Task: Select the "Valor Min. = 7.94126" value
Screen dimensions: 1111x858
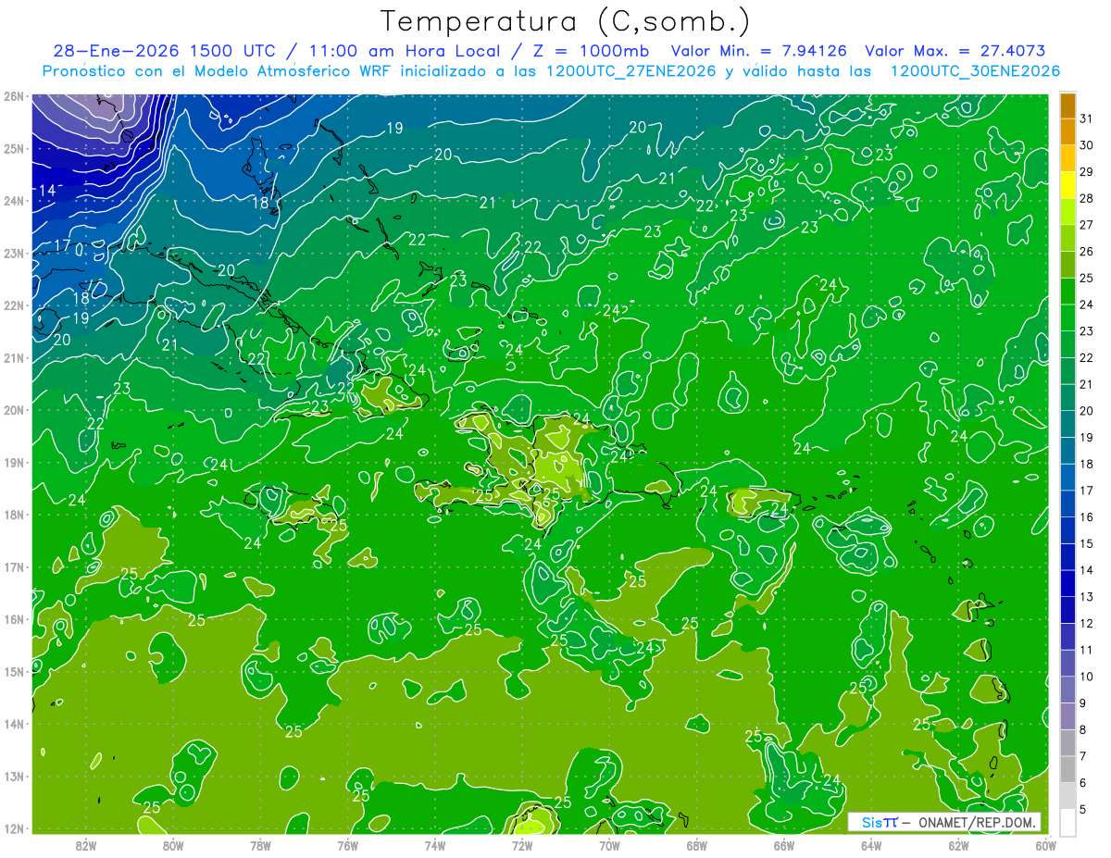Action: 759,51
